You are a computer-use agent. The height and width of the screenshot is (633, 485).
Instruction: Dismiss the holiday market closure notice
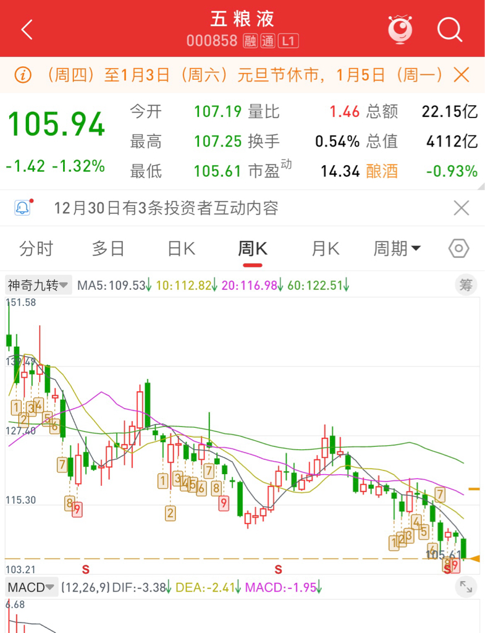(461, 75)
